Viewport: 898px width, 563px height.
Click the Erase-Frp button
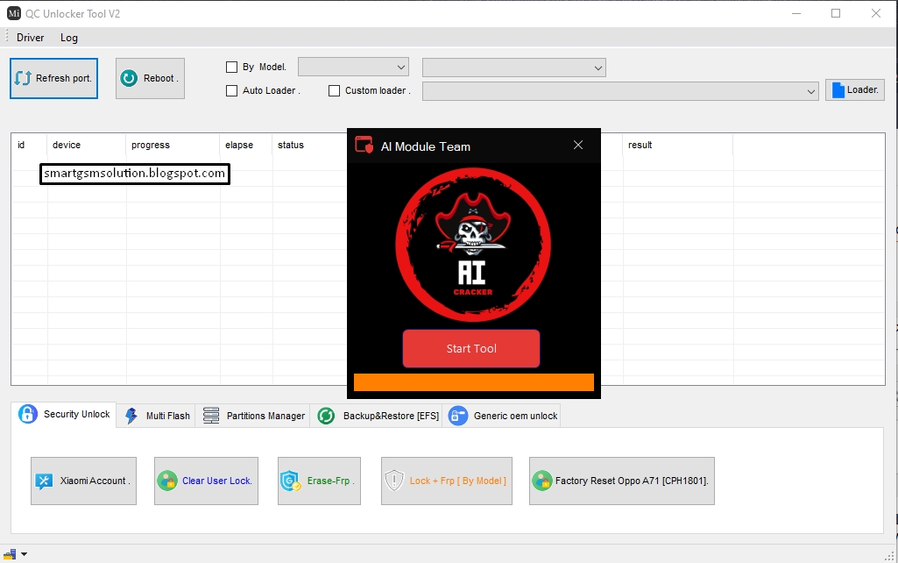[x=319, y=481]
